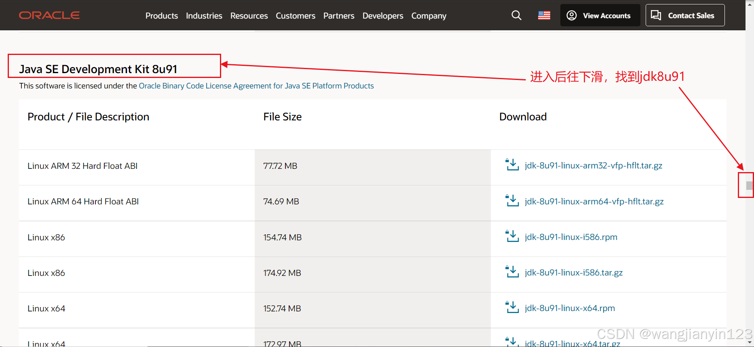The width and height of the screenshot is (754, 347).
Task: Click download icon for jdk-8u91-linux-arm32-vfp-hflt.tar.gz
Action: [x=512, y=165]
